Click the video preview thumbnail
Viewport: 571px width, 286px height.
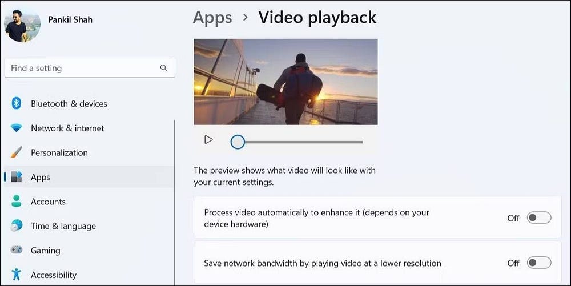[285, 82]
